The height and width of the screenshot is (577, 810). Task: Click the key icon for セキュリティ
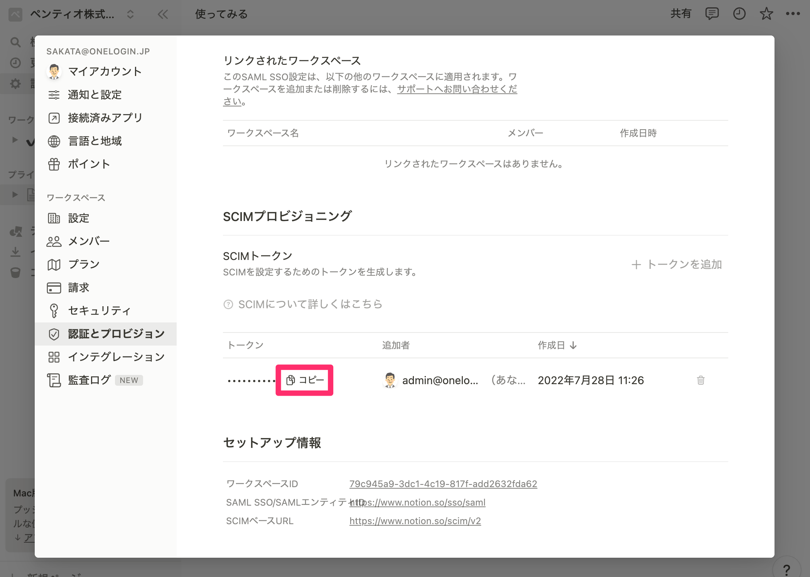[x=54, y=311]
